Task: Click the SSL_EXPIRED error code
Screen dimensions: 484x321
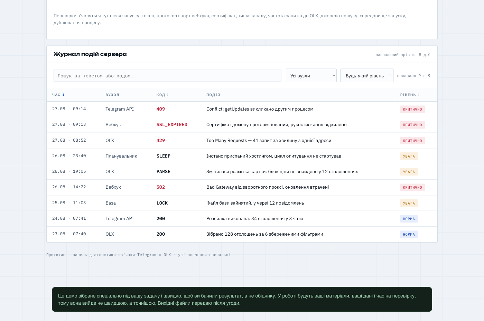Action: click(172, 125)
